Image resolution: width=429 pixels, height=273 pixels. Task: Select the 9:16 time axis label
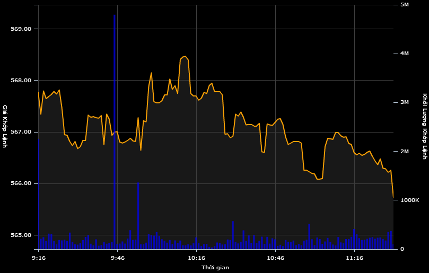(39, 258)
